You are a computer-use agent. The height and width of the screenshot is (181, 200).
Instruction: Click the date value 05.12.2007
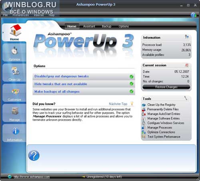182,72
